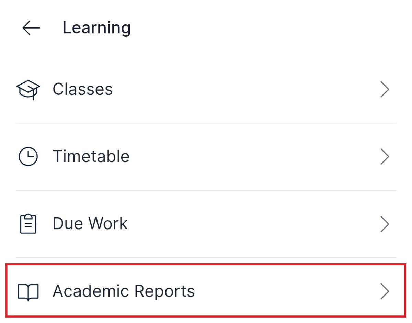Click the divider line below Timetable
This screenshot has height=323, width=412.
[206, 190]
